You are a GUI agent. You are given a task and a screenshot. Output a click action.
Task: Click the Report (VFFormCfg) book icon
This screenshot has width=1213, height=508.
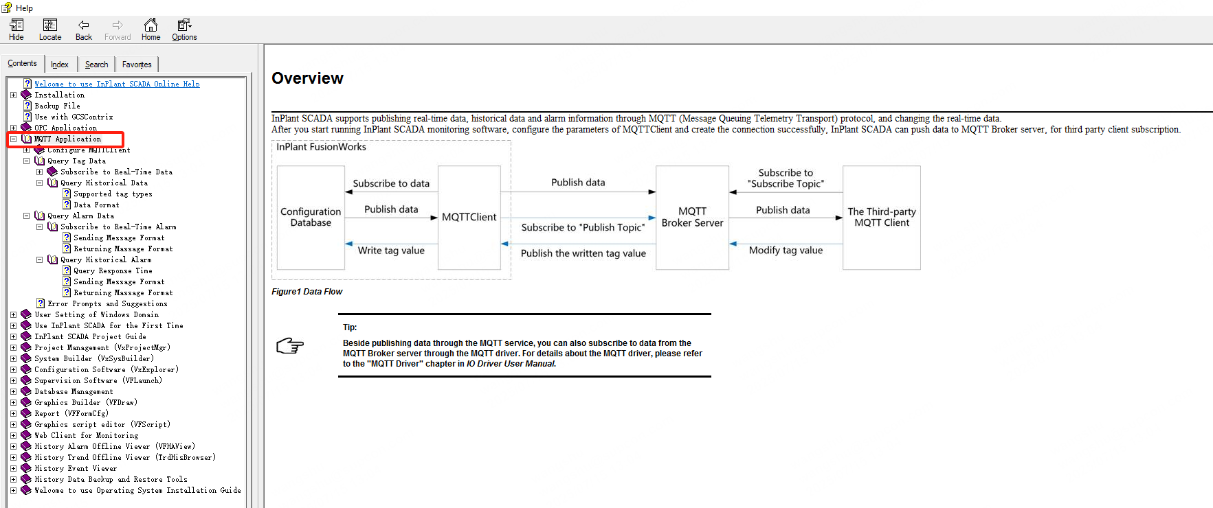tap(26, 413)
